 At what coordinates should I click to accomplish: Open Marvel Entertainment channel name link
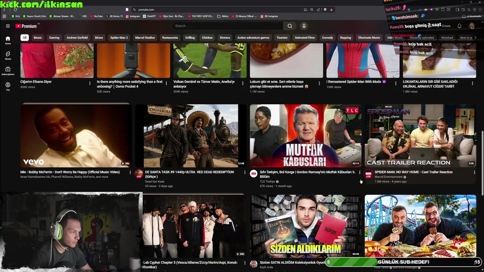(388, 177)
